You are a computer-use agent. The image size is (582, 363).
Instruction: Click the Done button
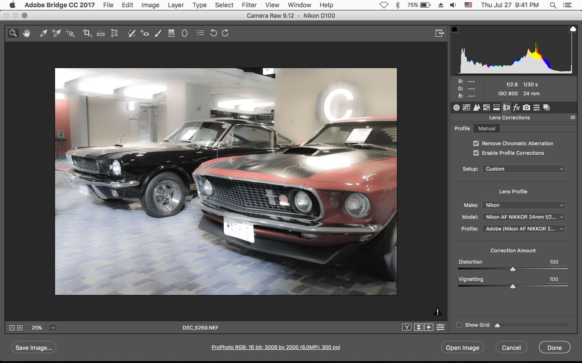pos(555,348)
